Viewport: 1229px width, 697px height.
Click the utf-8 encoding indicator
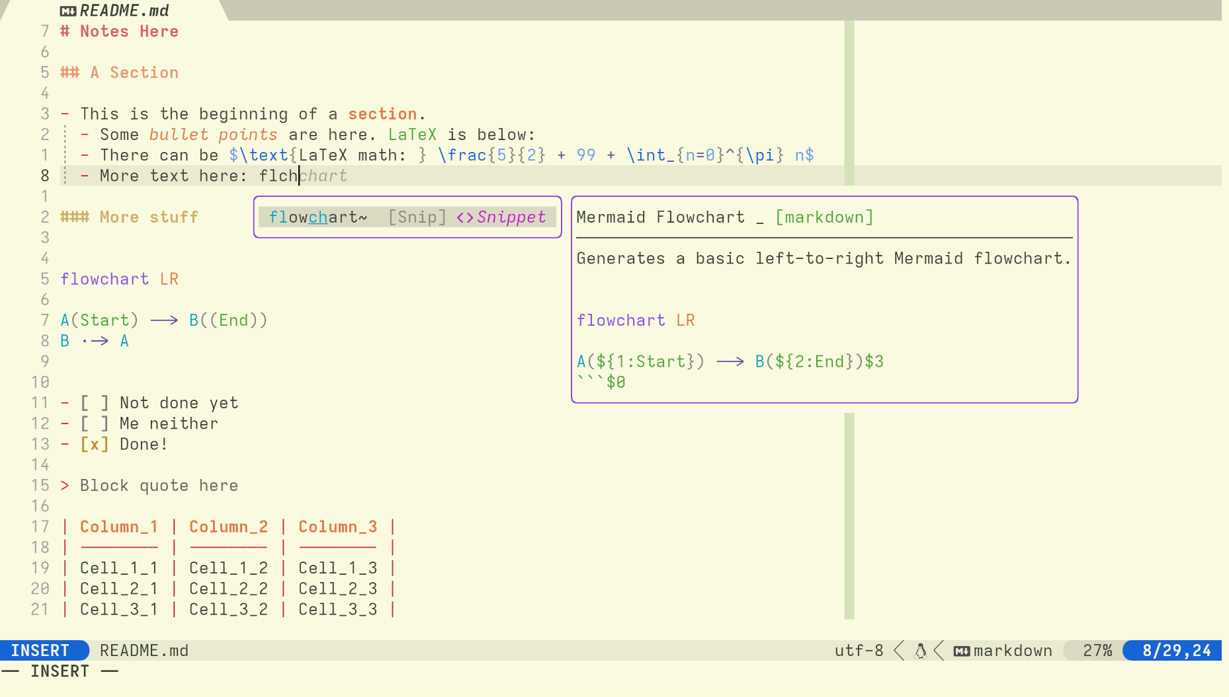pyautogui.click(x=859, y=651)
